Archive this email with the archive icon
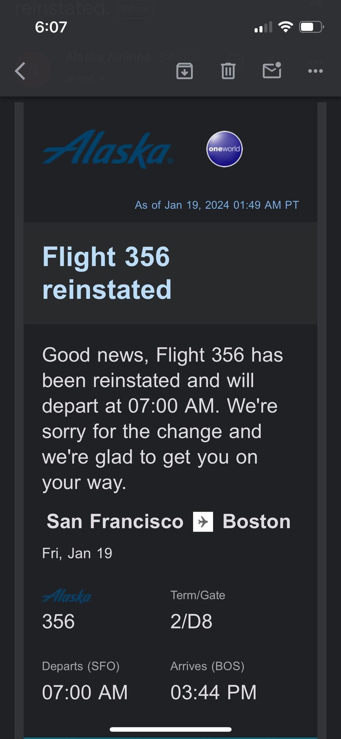 pos(184,71)
